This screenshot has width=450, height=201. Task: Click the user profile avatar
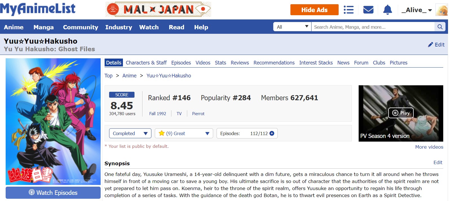[441, 10]
